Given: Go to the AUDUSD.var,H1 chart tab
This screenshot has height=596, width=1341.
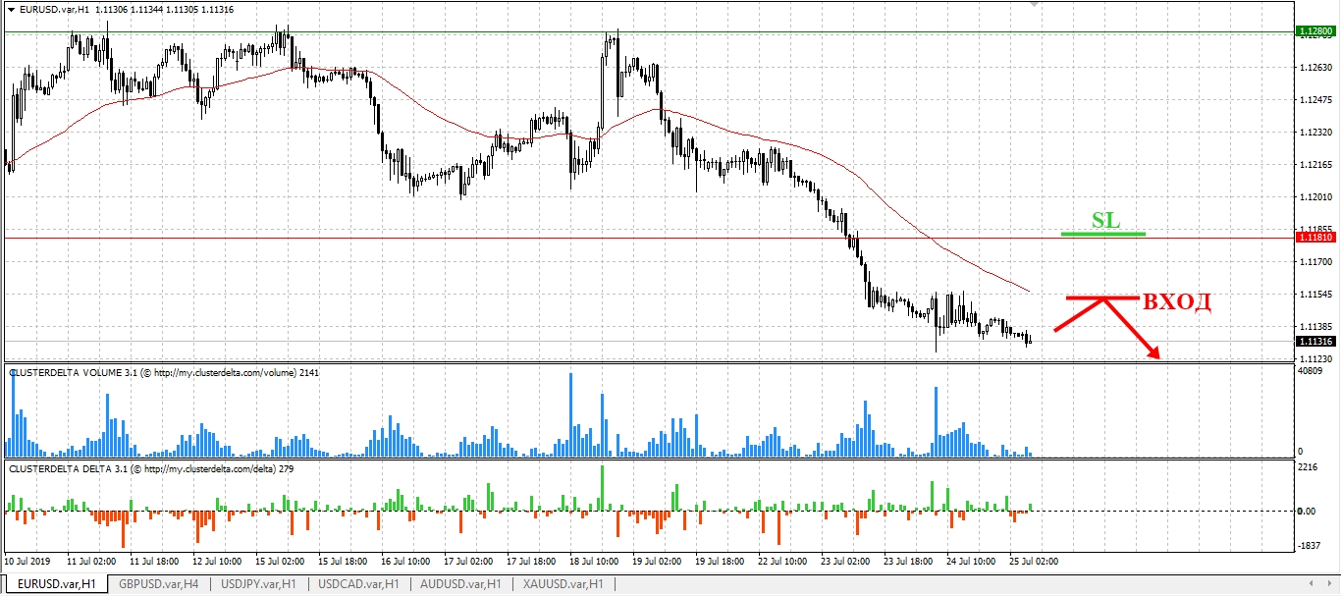Looking at the screenshot, I should pyautogui.click(x=460, y=584).
